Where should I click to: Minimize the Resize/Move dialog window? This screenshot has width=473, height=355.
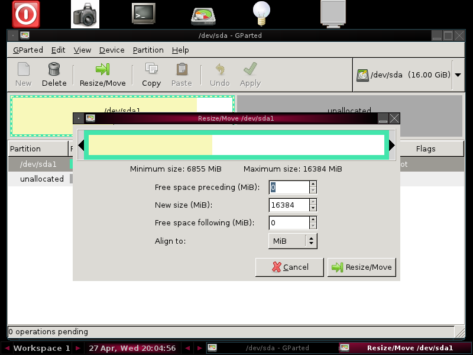point(383,118)
